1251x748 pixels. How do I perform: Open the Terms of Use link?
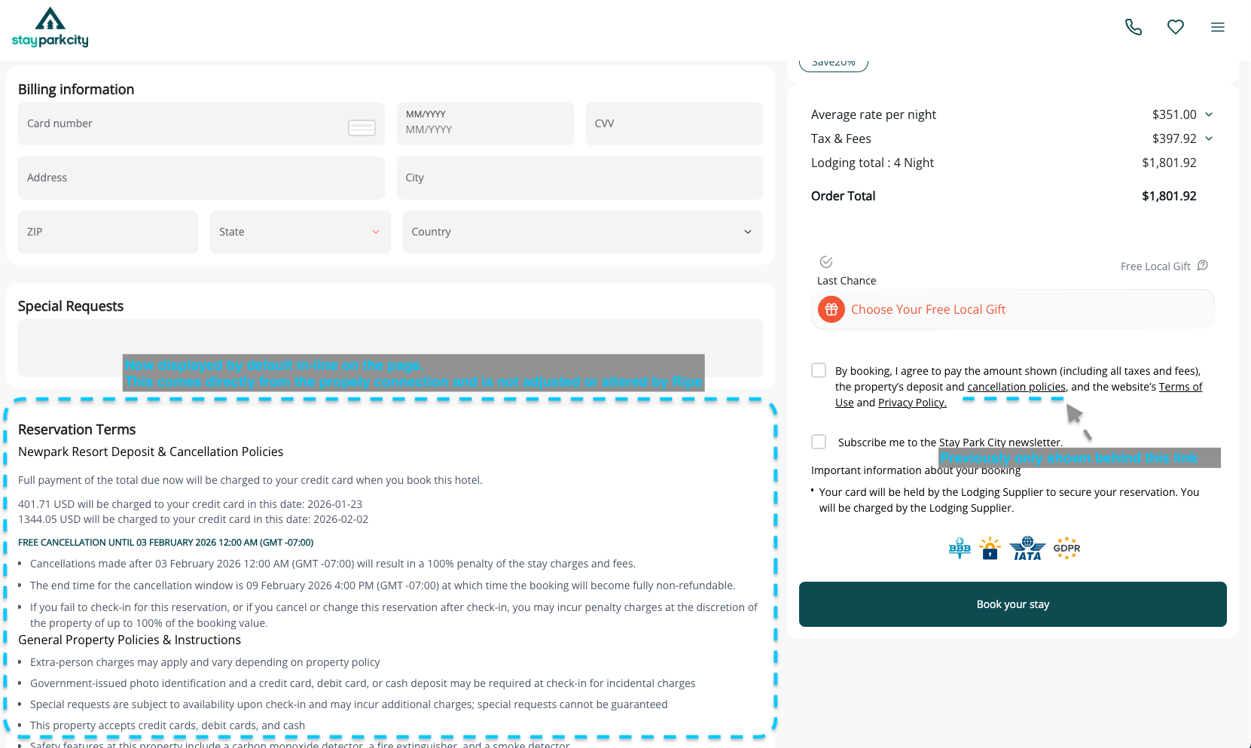click(x=1180, y=387)
